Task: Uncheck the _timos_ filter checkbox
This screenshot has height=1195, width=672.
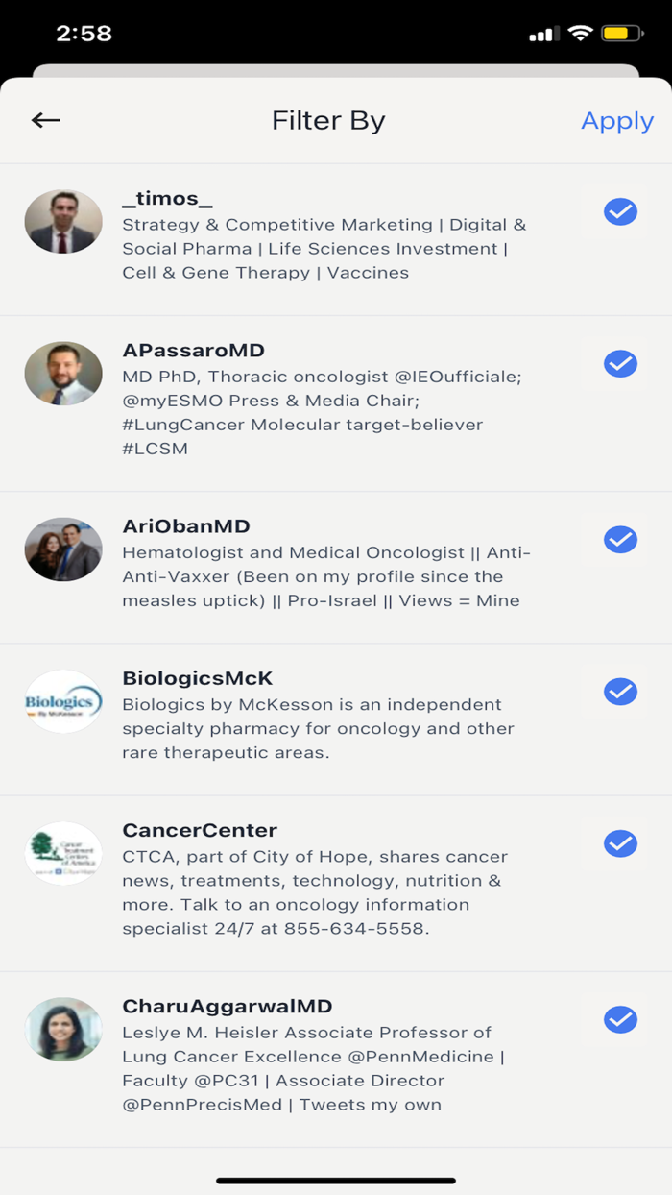Action: coord(620,211)
